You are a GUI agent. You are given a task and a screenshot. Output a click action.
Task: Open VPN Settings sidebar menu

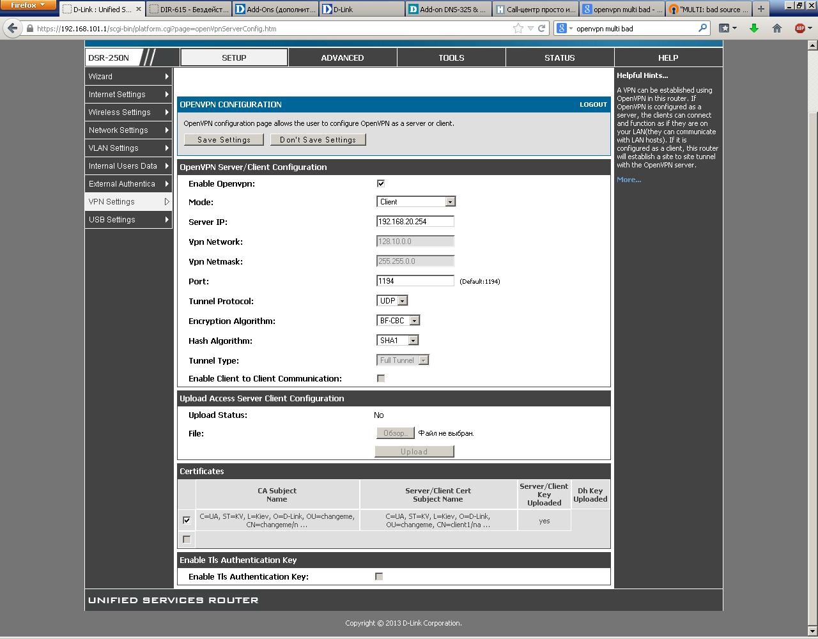pyautogui.click(x=128, y=202)
